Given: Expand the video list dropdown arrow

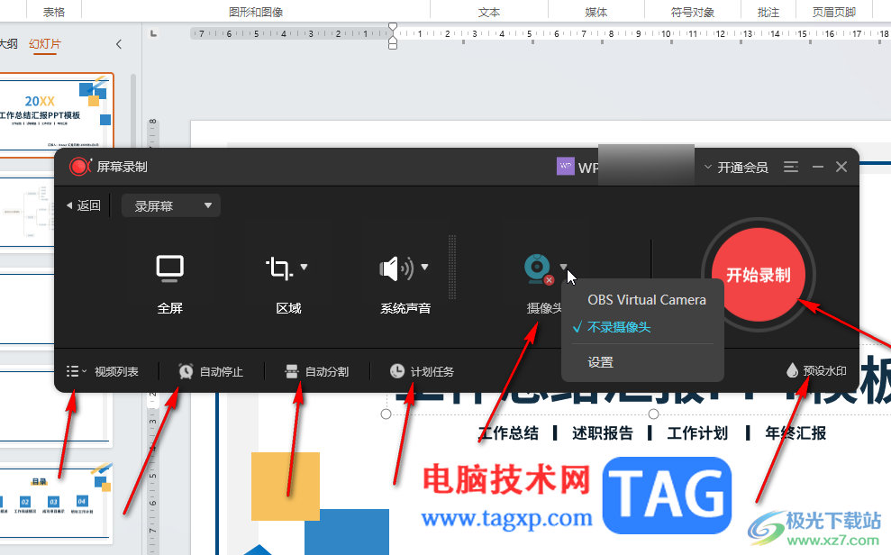Looking at the screenshot, I should (85, 371).
